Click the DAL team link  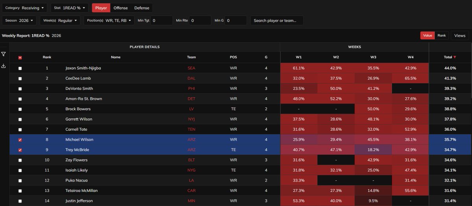pos(192,78)
